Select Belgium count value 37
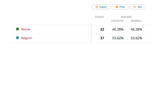The height and width of the screenshot is (98, 164). 102,38
